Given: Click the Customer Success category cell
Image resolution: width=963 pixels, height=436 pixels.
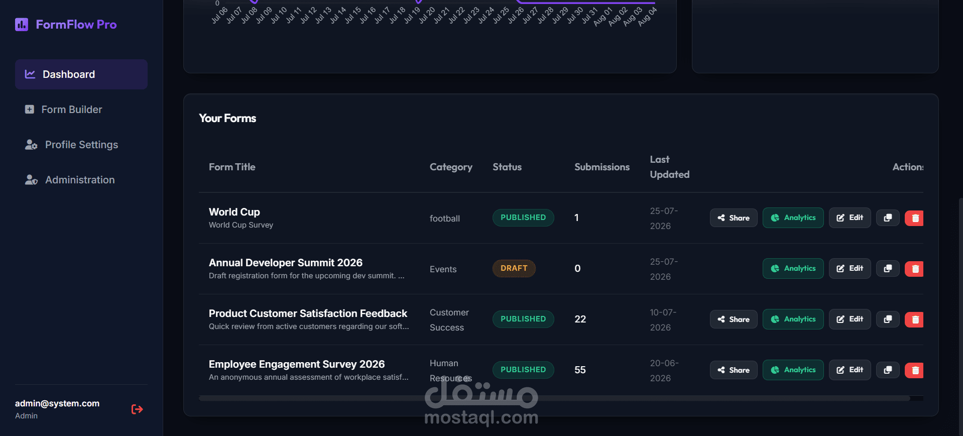Looking at the screenshot, I should [449, 320].
